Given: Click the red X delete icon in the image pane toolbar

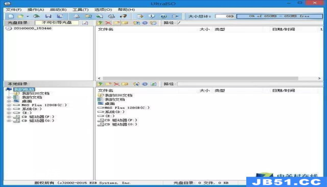Looking at the screenshot, I should (108, 23).
